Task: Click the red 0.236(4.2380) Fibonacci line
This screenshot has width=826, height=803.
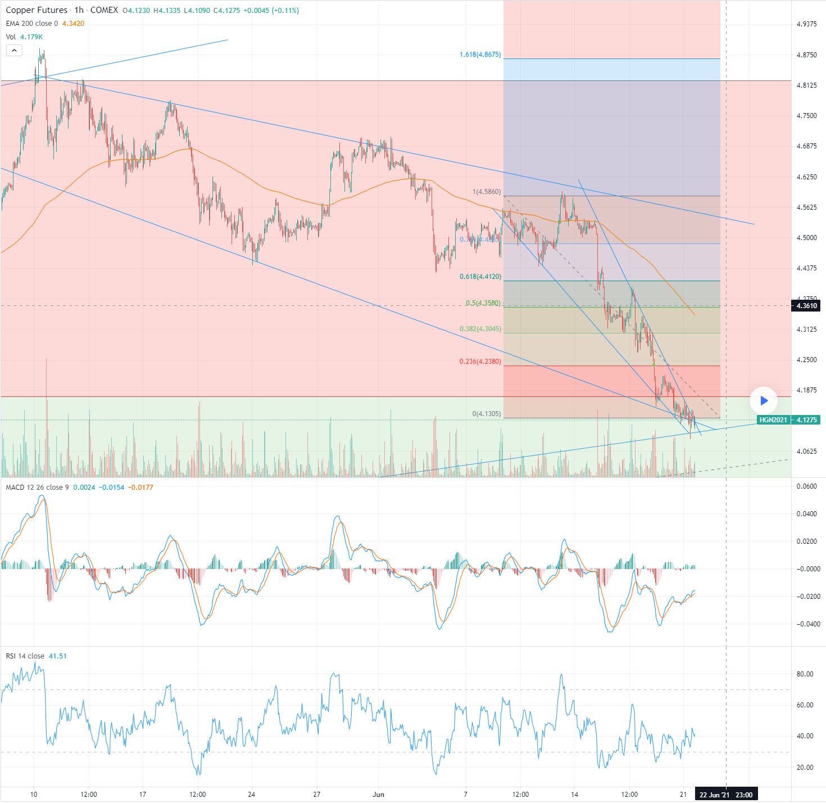Action: point(562,366)
